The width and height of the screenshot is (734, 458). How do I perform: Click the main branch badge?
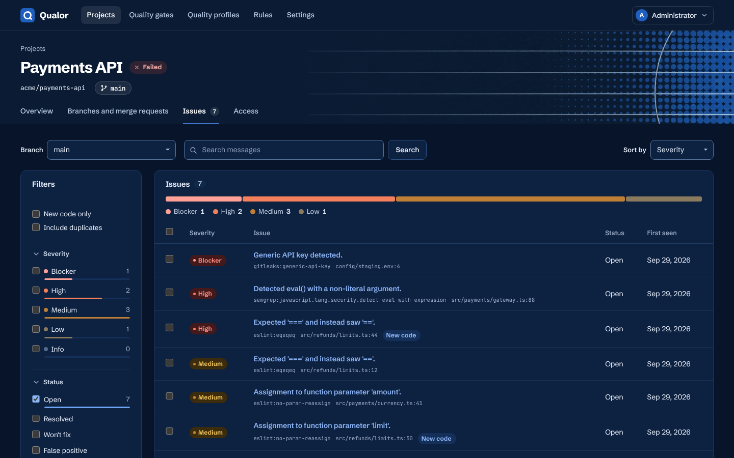click(x=113, y=88)
